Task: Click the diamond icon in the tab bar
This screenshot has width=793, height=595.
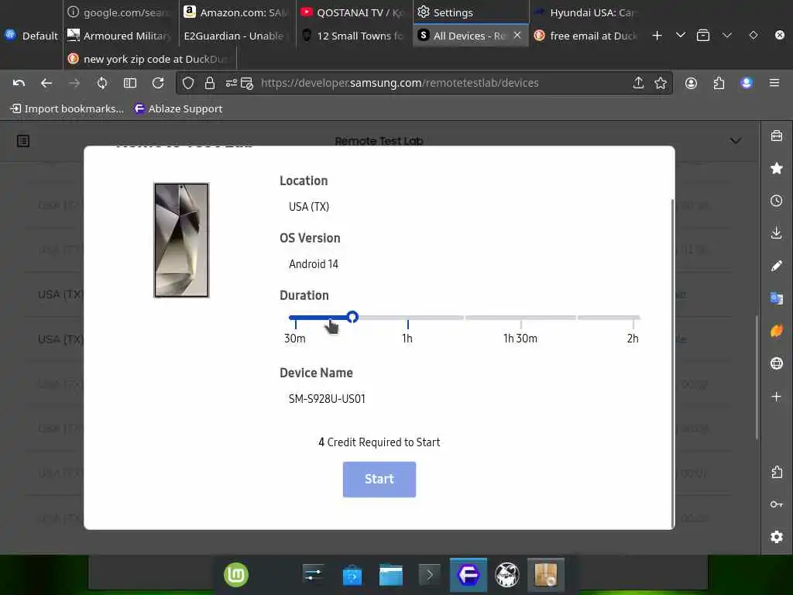Action: point(754,35)
